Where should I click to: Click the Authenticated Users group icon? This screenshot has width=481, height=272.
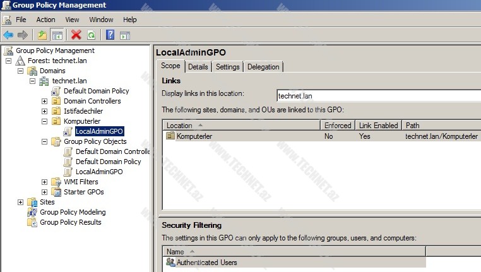point(170,262)
